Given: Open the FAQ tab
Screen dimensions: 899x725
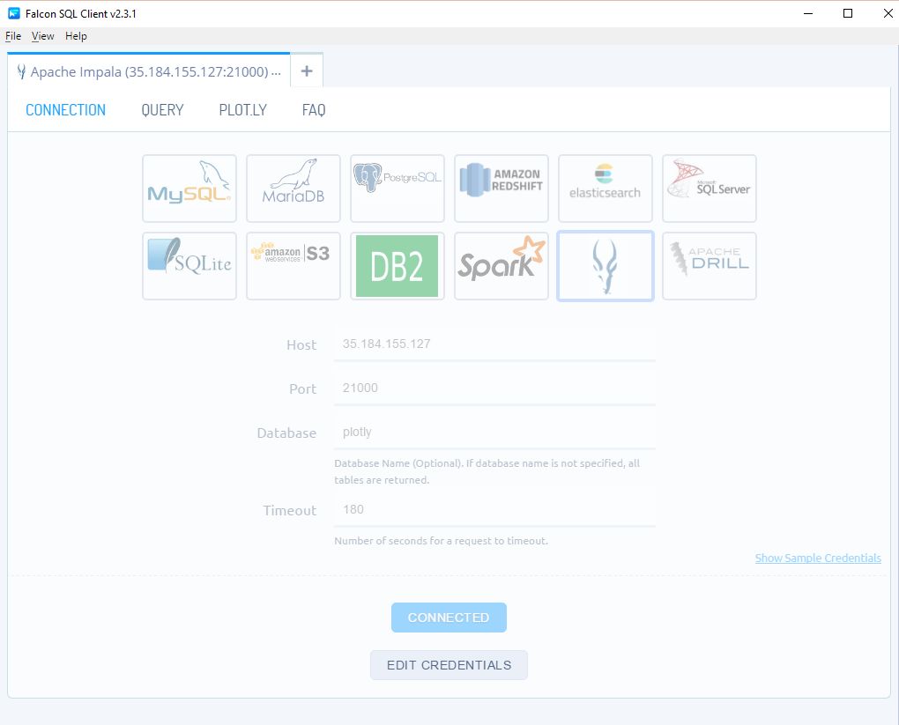Looking at the screenshot, I should [314, 109].
